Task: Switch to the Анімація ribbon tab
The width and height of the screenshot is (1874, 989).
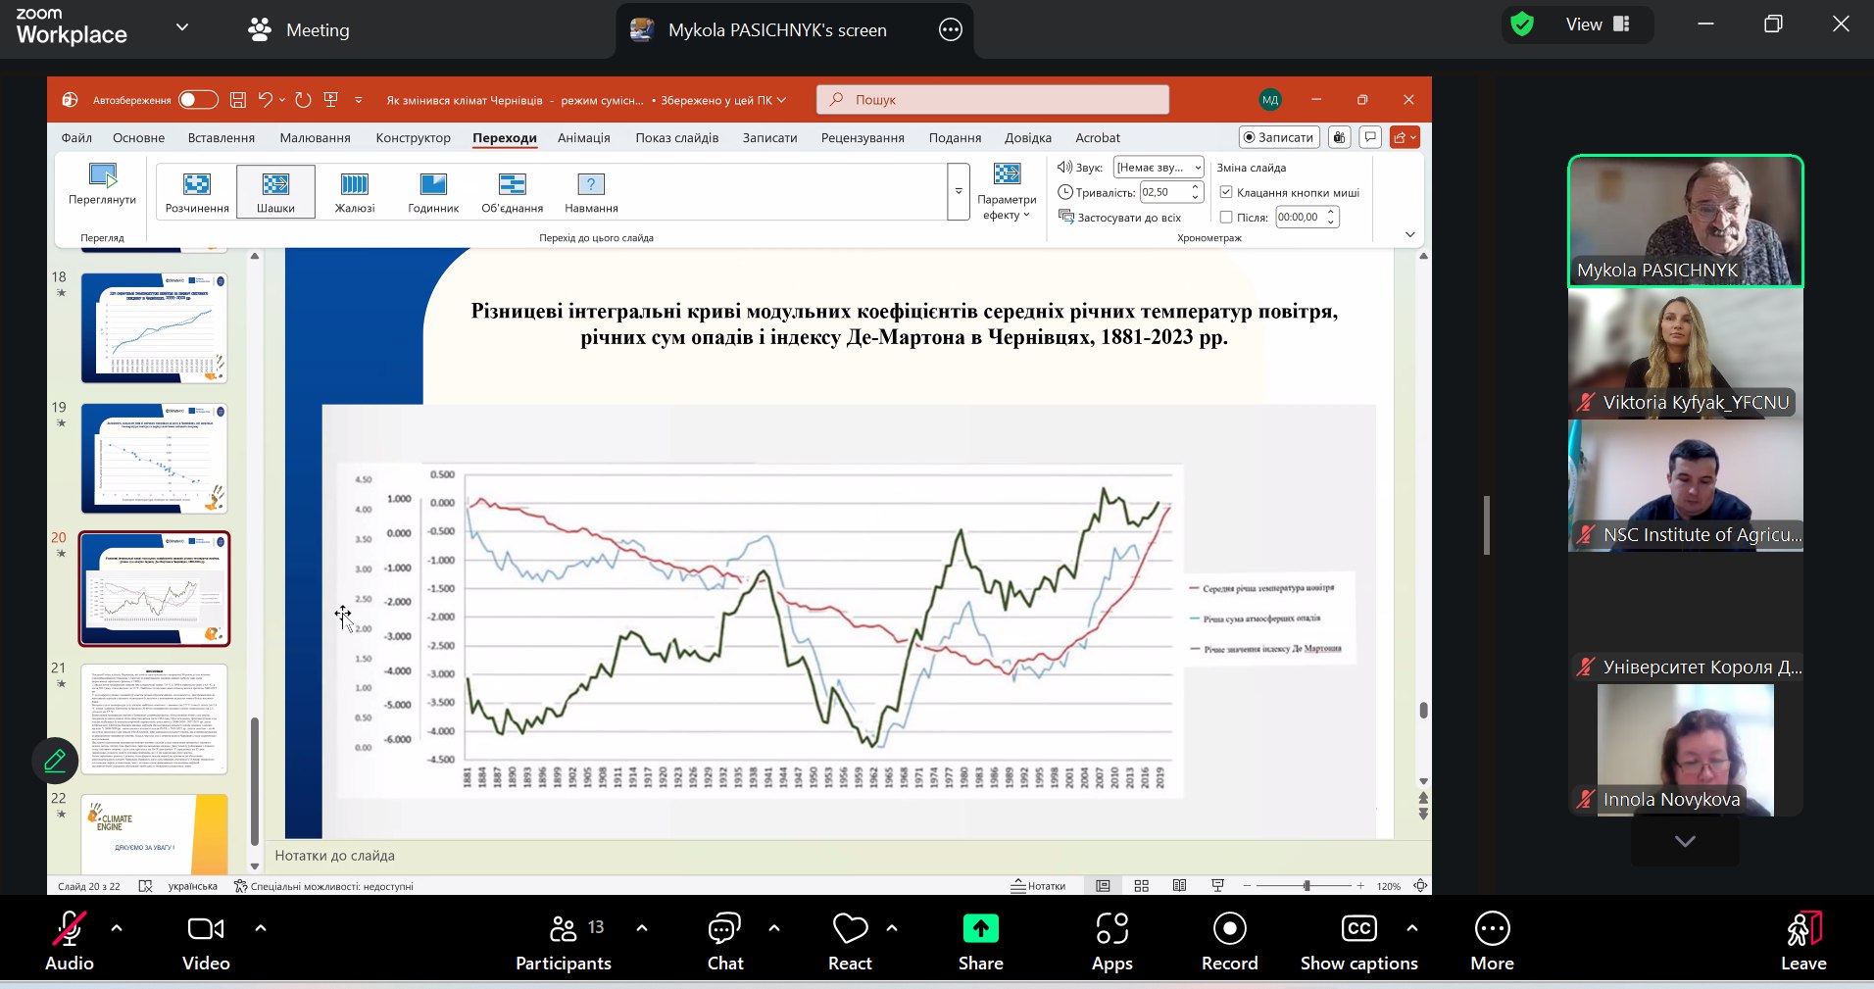Action: [x=584, y=138]
